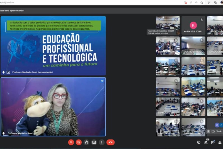Unpin the Professor Mediador Seed presentation tile
223x149 pixels.
click(x=4, y=72)
